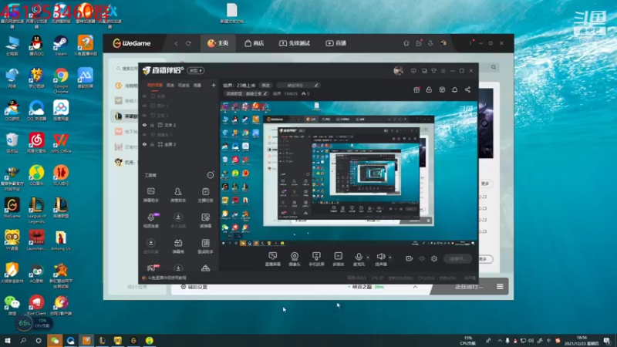Click the 直播中 streaming button
Image resolution: width=617 pixels, height=347 pixels.
point(457,258)
